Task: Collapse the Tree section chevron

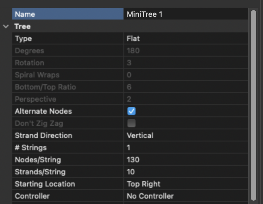Action: pos(6,27)
